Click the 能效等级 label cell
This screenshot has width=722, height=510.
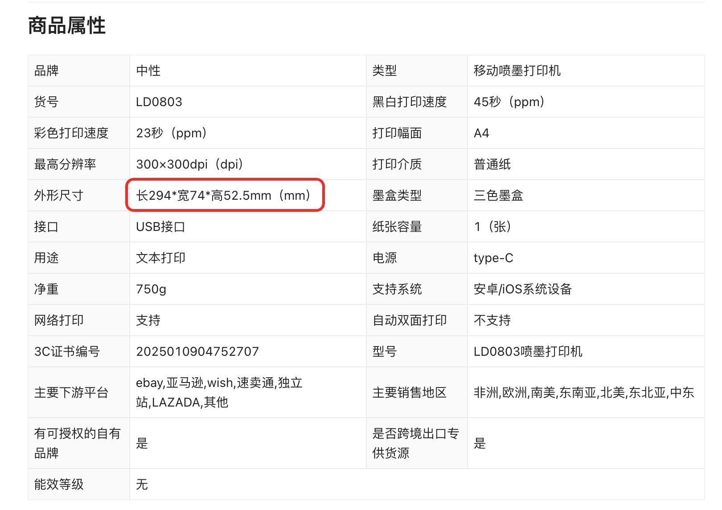pyautogui.click(x=59, y=485)
